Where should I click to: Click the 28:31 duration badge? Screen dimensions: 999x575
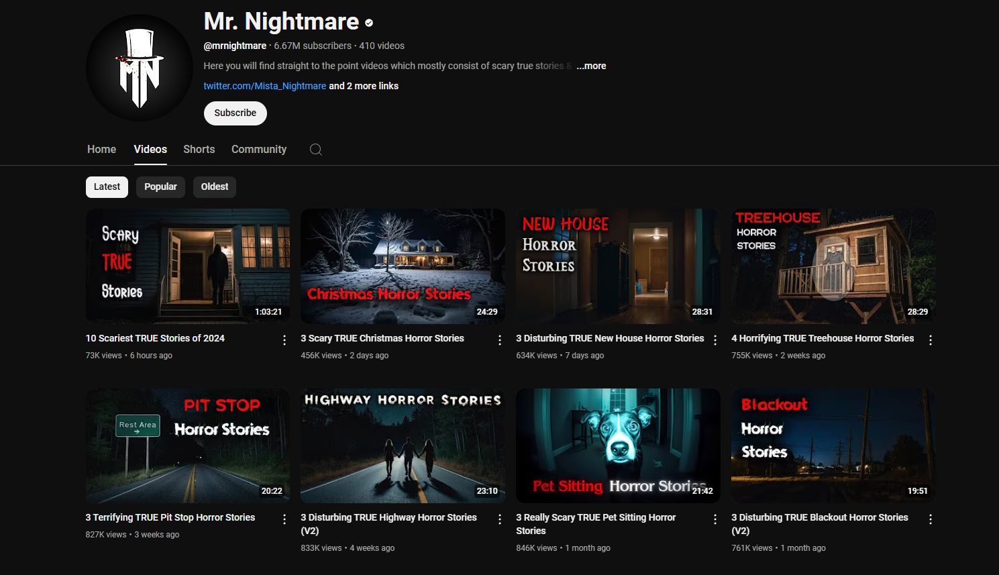pos(702,312)
